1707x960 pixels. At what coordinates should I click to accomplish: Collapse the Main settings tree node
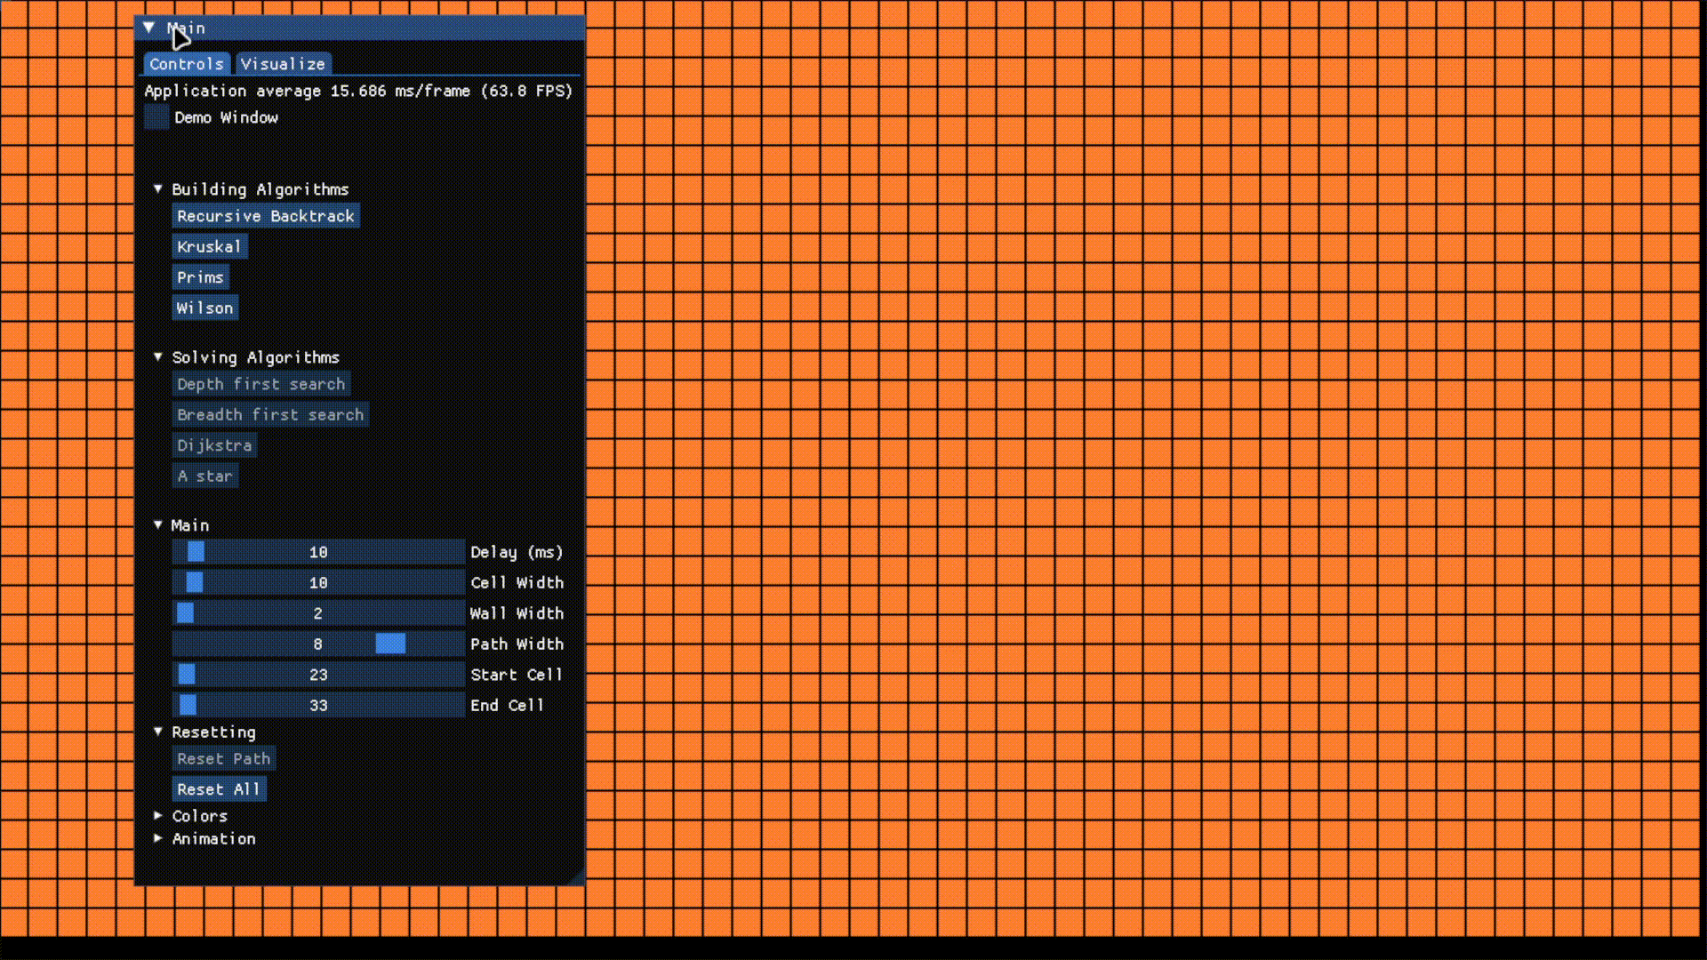pyautogui.click(x=158, y=524)
